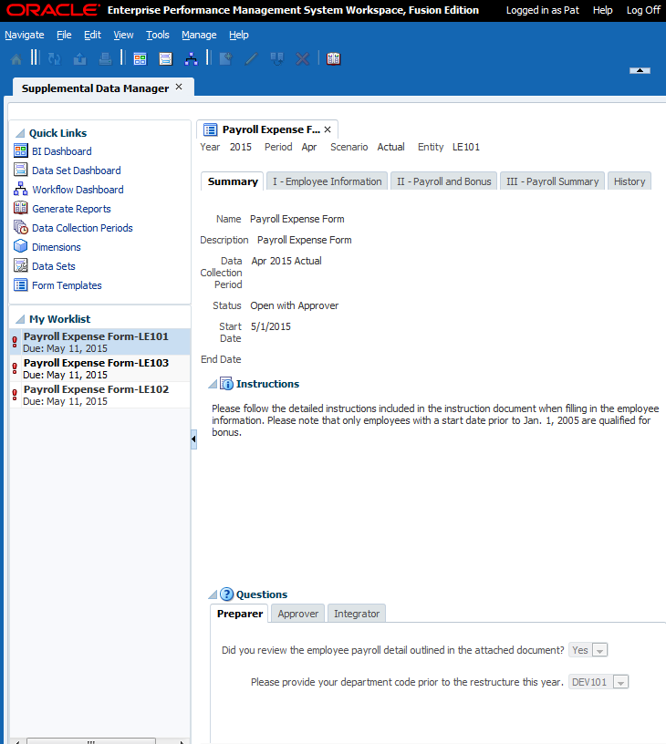Collapse the Quick Links section

tap(20, 133)
